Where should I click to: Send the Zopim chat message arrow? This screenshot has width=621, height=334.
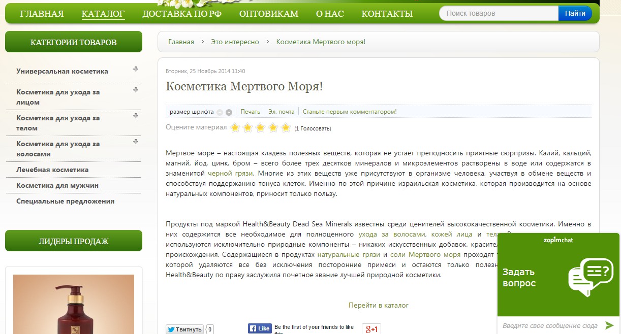point(609,325)
